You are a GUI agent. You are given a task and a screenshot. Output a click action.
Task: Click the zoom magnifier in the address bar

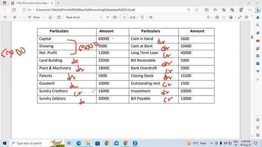tap(189, 10)
